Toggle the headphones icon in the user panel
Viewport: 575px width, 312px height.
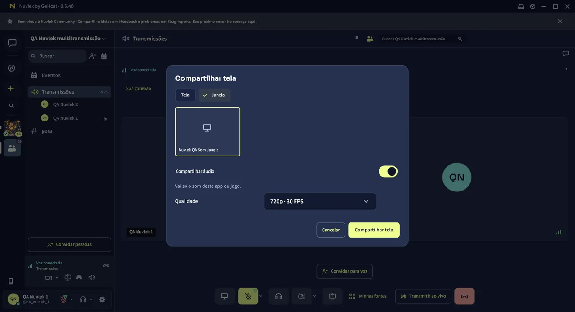[x=83, y=299]
